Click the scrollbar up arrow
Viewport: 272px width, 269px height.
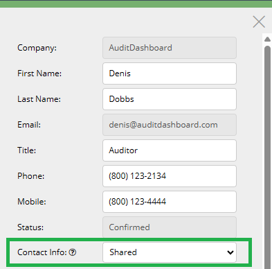click(x=267, y=40)
